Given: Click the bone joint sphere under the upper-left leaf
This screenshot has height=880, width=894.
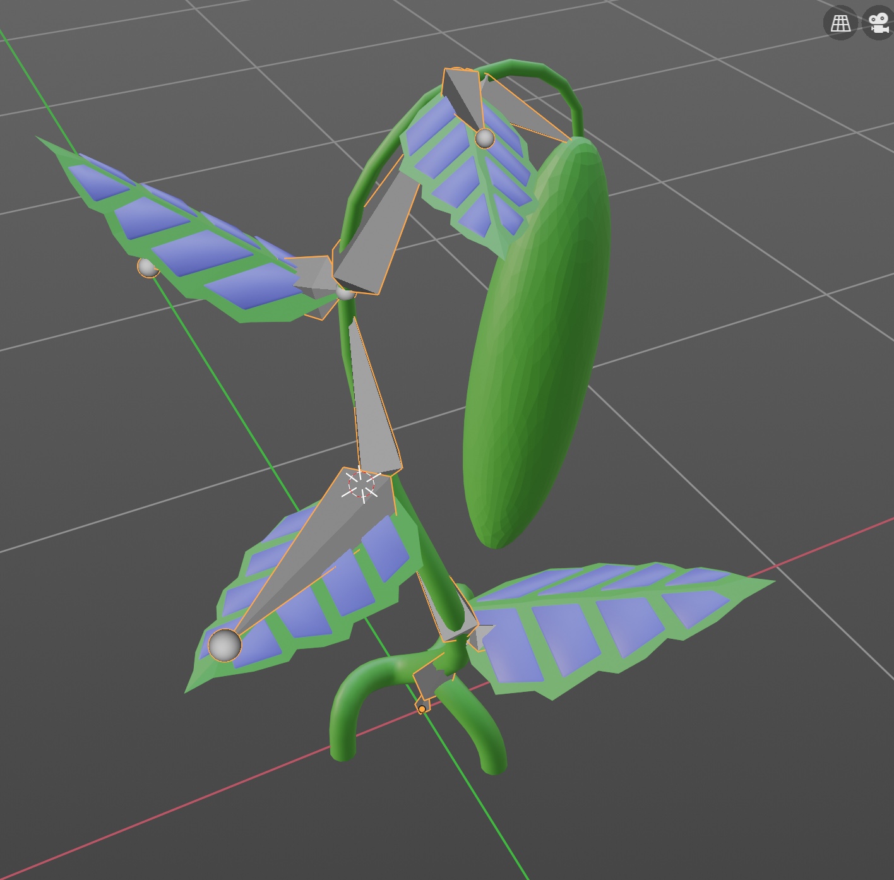Looking at the screenshot, I should pos(148,267).
